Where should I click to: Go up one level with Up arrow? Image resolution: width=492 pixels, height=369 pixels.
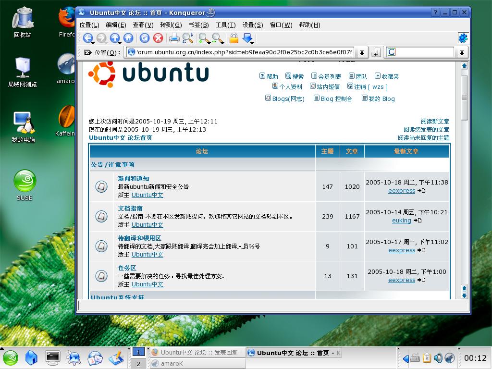click(115, 38)
